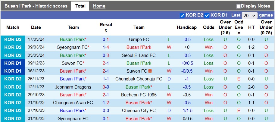Click the Handicap column header
The width and height of the screenshot is (275, 122).
click(x=187, y=27)
